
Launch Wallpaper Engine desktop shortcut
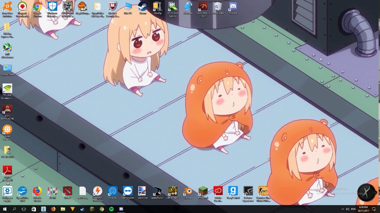[x=7, y=194]
